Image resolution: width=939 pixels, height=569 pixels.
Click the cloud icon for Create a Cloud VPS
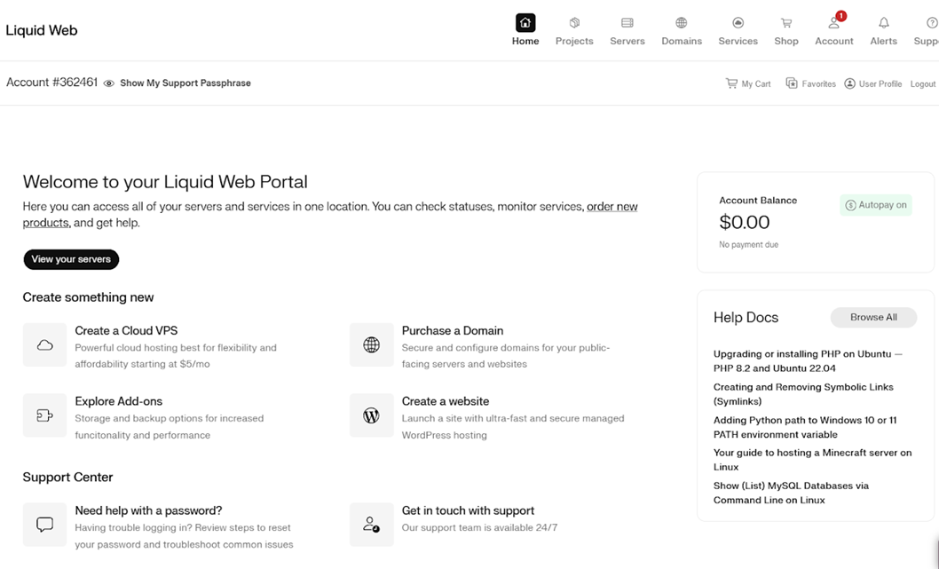(x=44, y=345)
